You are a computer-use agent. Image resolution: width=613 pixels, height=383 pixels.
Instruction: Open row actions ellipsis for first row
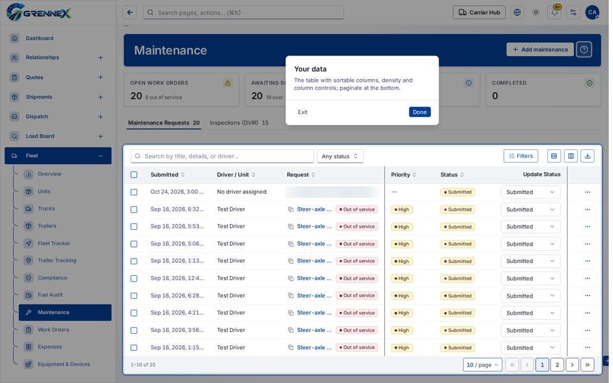click(587, 192)
